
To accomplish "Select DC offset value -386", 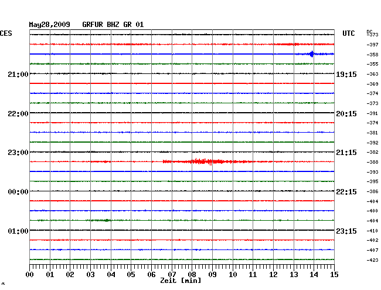I will click(x=372, y=191).
